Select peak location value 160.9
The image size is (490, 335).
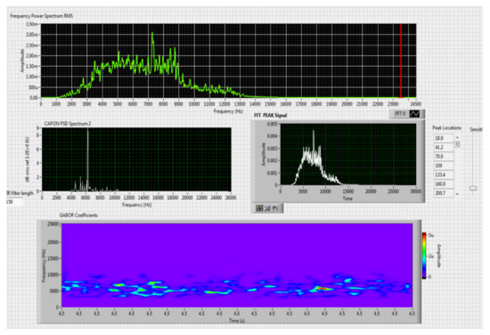[444, 184]
